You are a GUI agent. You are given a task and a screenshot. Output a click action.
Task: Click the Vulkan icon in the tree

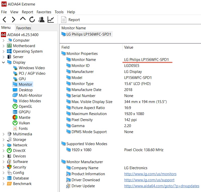point(15,123)
